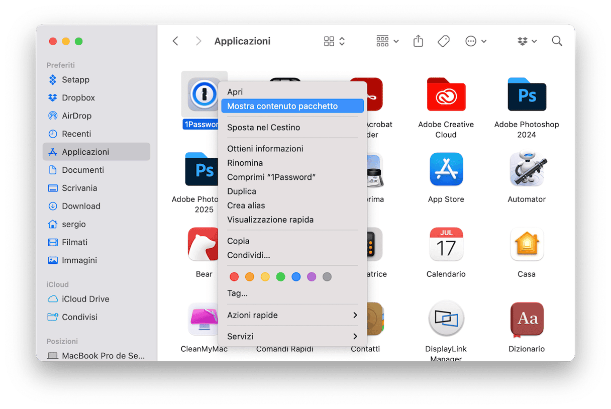Open iCloud Drive in the sidebar
611x409 pixels.
[85, 299]
